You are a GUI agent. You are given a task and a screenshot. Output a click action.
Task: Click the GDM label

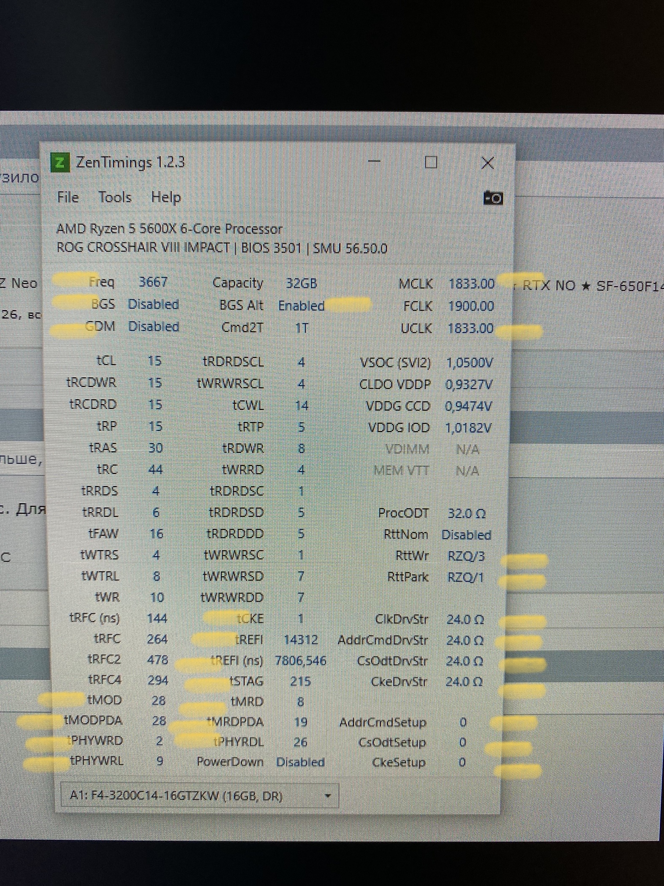tap(100, 326)
